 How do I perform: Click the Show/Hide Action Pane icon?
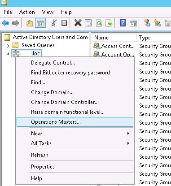click(x=133, y=23)
